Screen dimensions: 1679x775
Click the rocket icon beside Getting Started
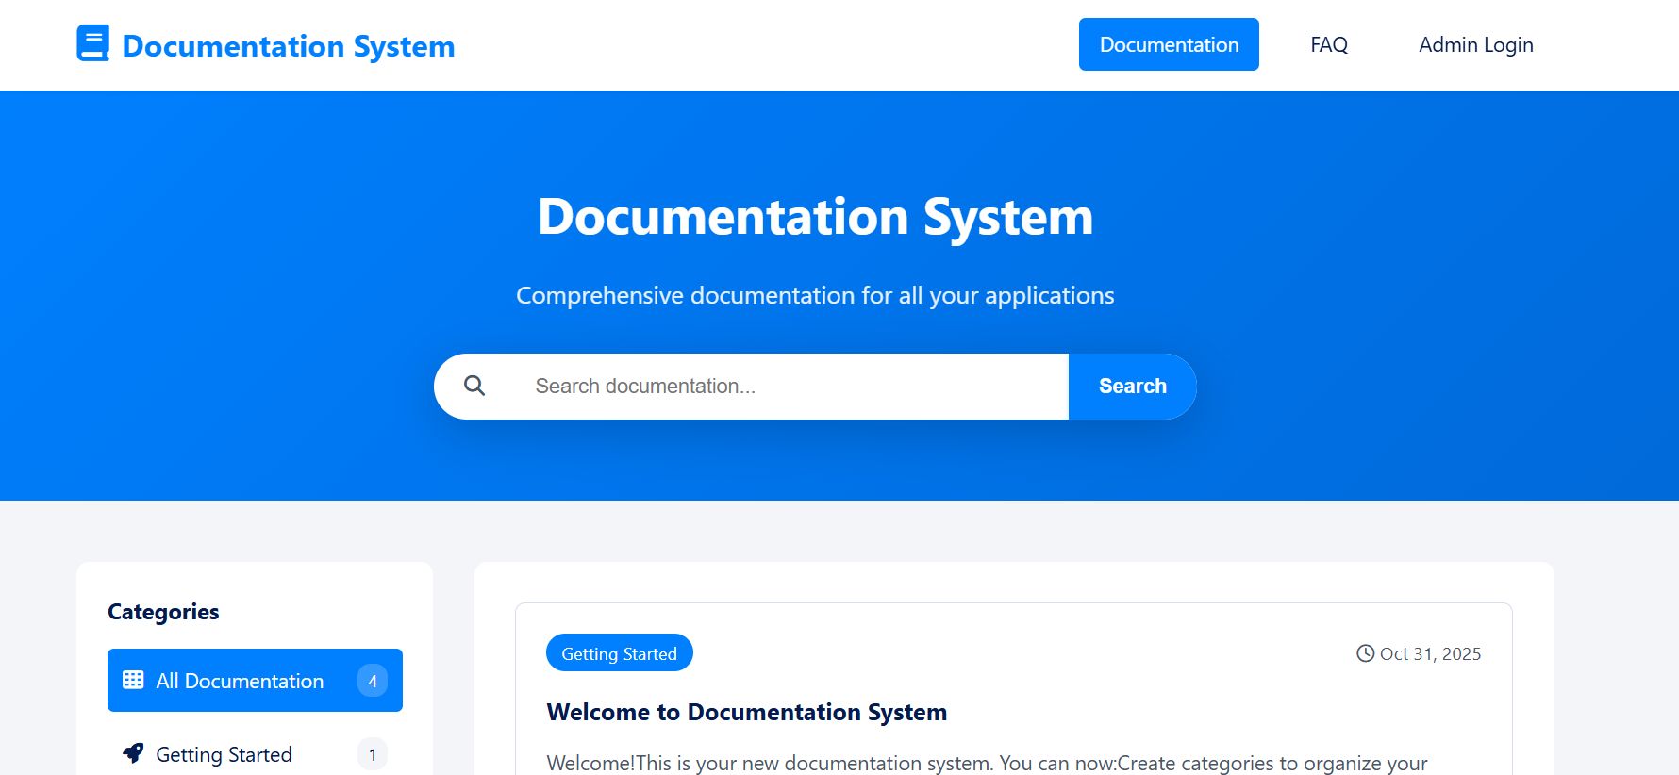[x=133, y=753]
